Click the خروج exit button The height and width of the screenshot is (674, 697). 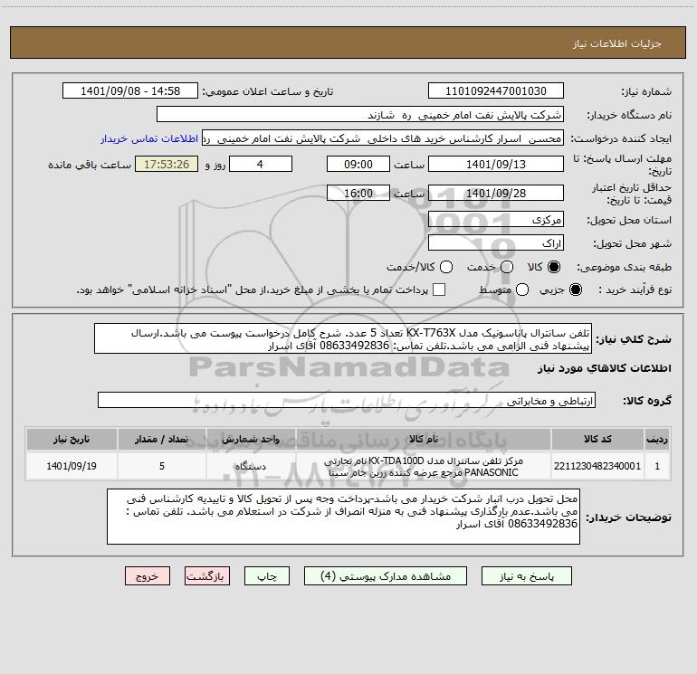tap(148, 576)
